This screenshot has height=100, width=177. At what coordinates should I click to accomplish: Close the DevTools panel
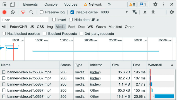[x=172, y=4]
